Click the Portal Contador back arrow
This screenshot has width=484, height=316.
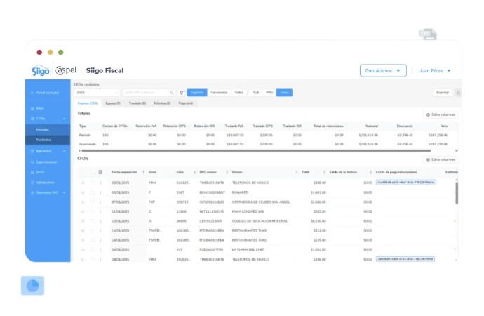(32, 93)
